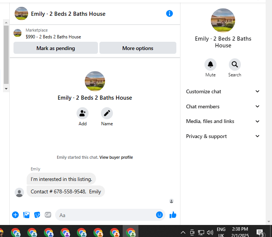Image resolution: width=272 pixels, height=237 pixels.
Task: Open the emoji picker
Action: [x=159, y=215]
